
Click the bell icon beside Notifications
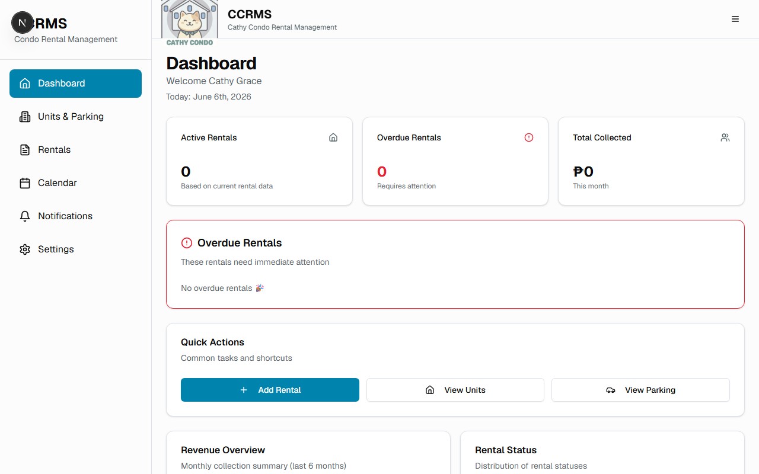click(x=25, y=216)
